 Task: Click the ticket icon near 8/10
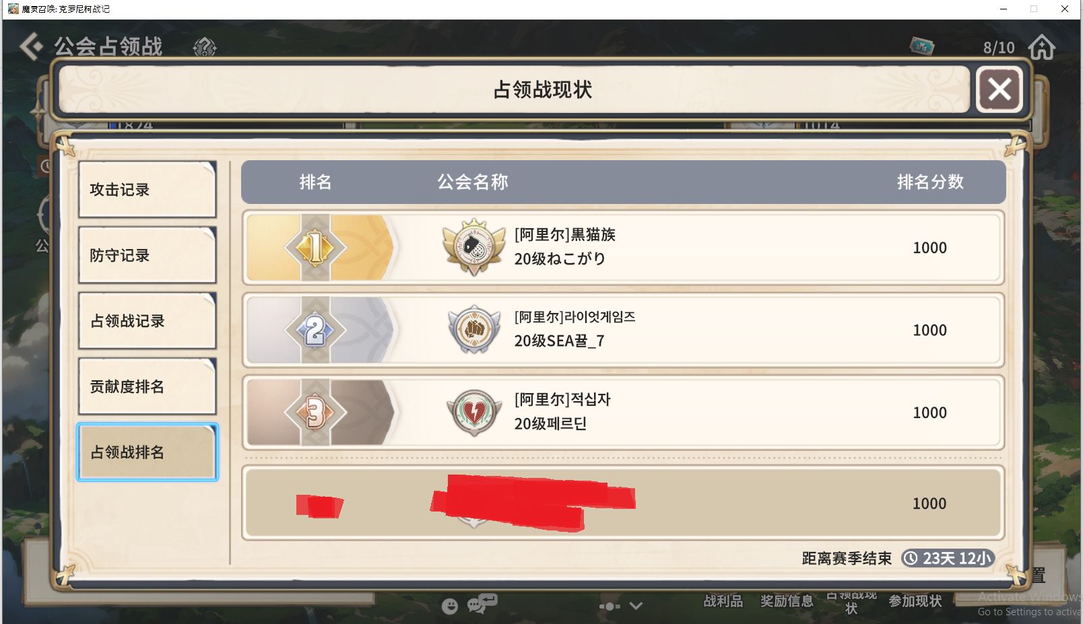click(x=921, y=46)
